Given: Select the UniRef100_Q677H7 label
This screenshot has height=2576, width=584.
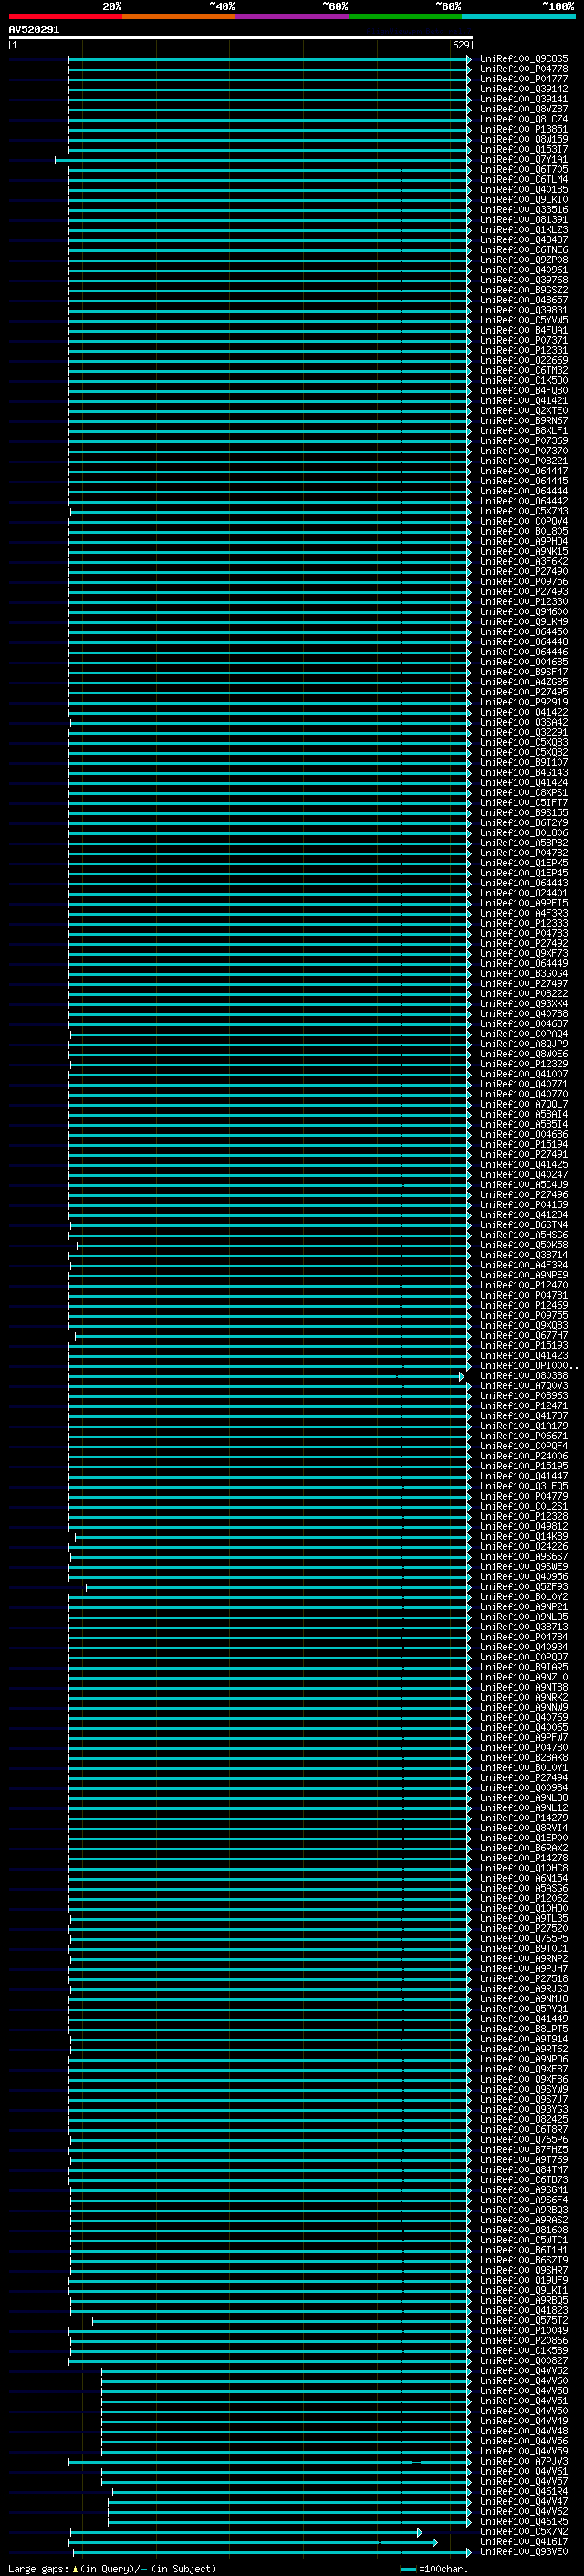Looking at the screenshot, I should [524, 1336].
